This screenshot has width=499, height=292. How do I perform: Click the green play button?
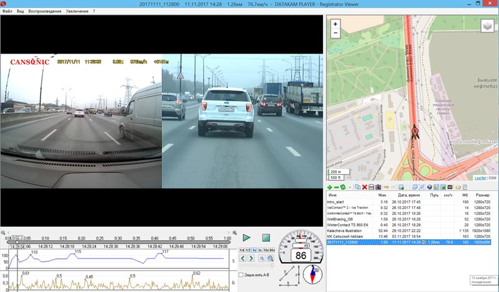point(246,238)
